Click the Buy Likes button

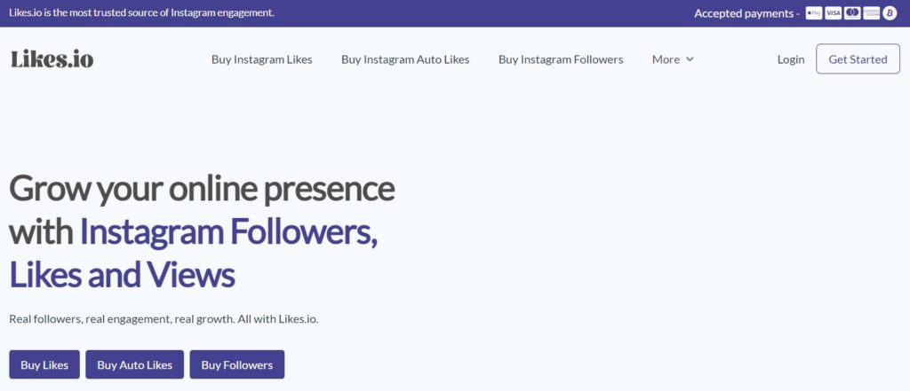[44, 364]
